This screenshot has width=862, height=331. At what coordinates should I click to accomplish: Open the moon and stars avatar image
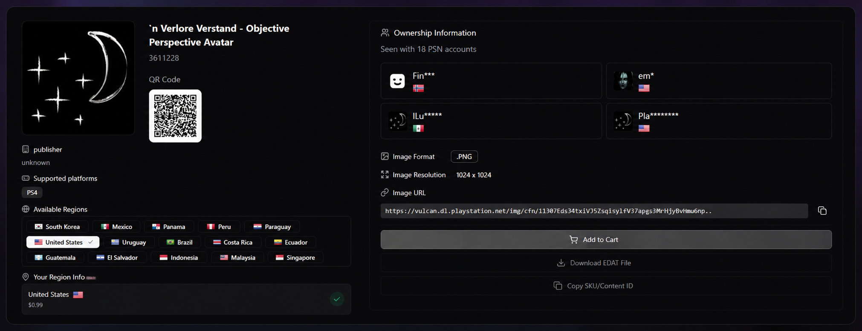click(x=78, y=78)
